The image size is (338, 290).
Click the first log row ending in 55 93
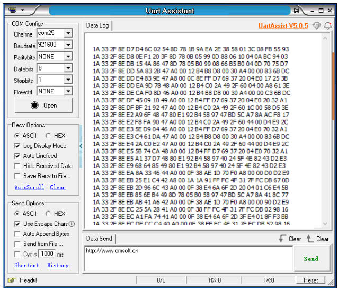[x=191, y=49]
